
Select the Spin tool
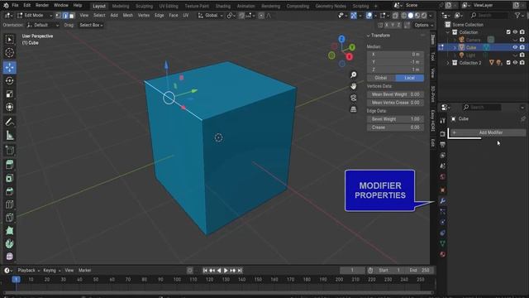pyautogui.click(x=9, y=244)
